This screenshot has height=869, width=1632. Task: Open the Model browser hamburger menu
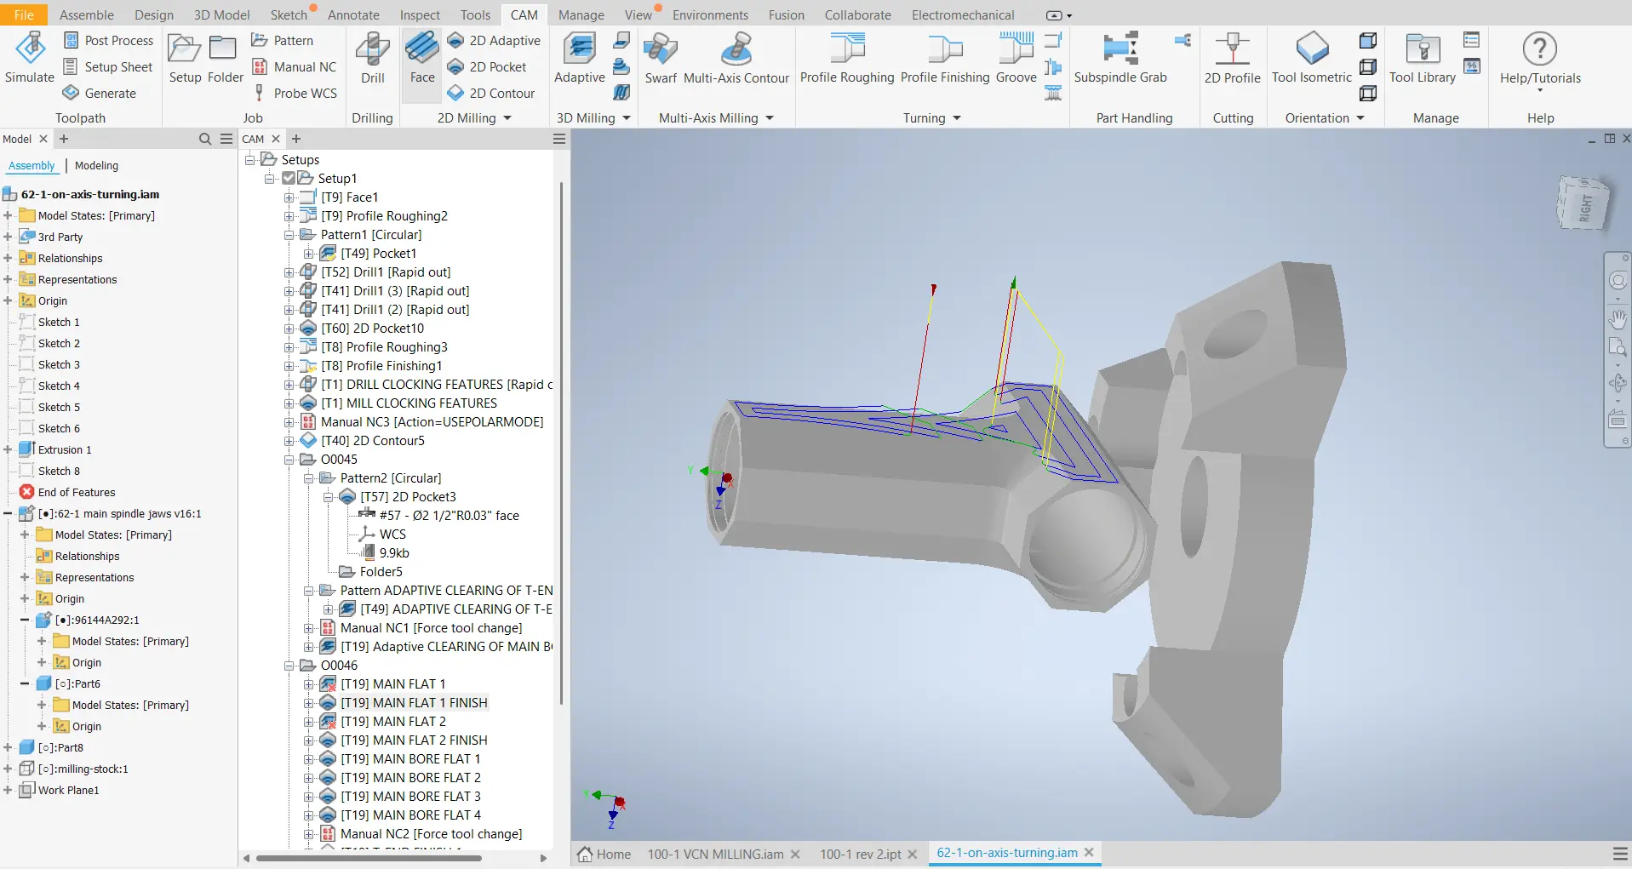[x=226, y=139]
